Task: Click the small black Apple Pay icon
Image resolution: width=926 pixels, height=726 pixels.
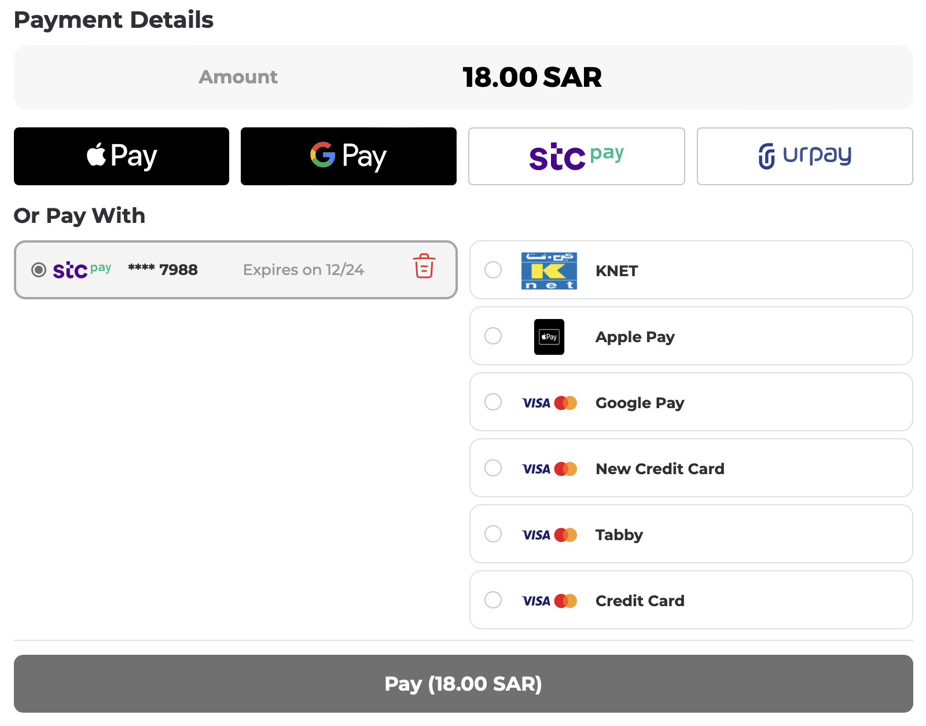Action: coord(549,337)
